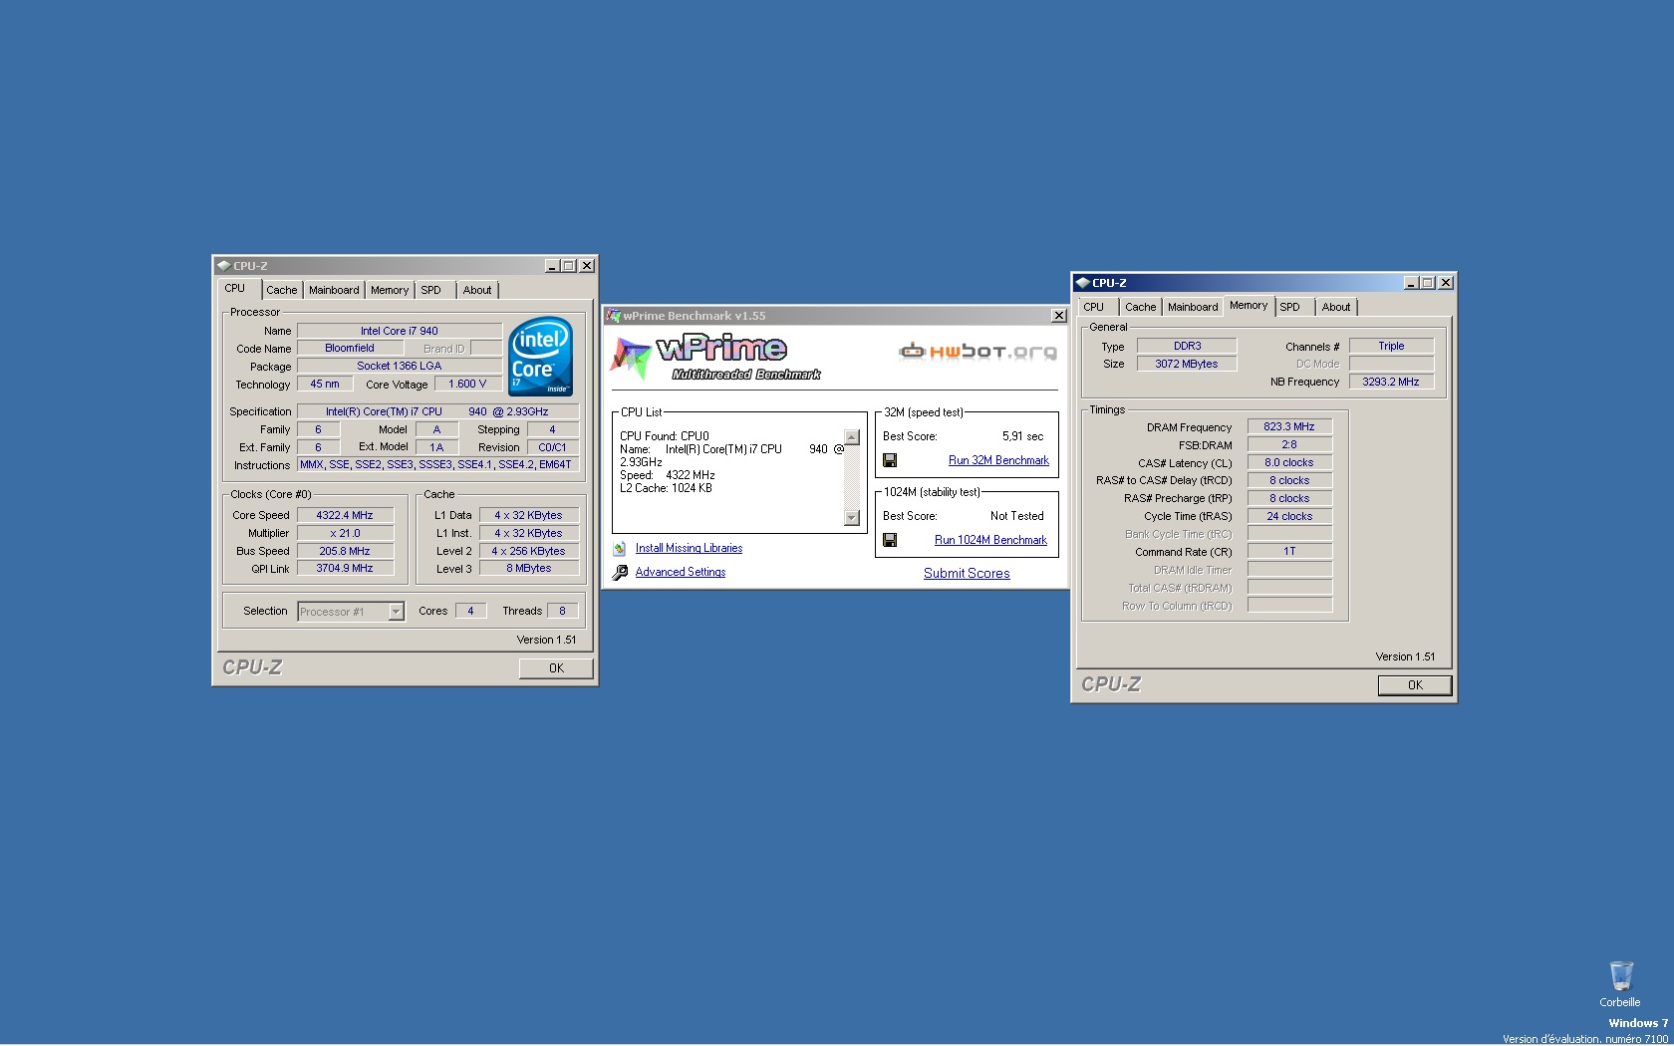Click the memory Type value DDR3
Viewport: 1674px width, 1046px height.
click(x=1187, y=346)
